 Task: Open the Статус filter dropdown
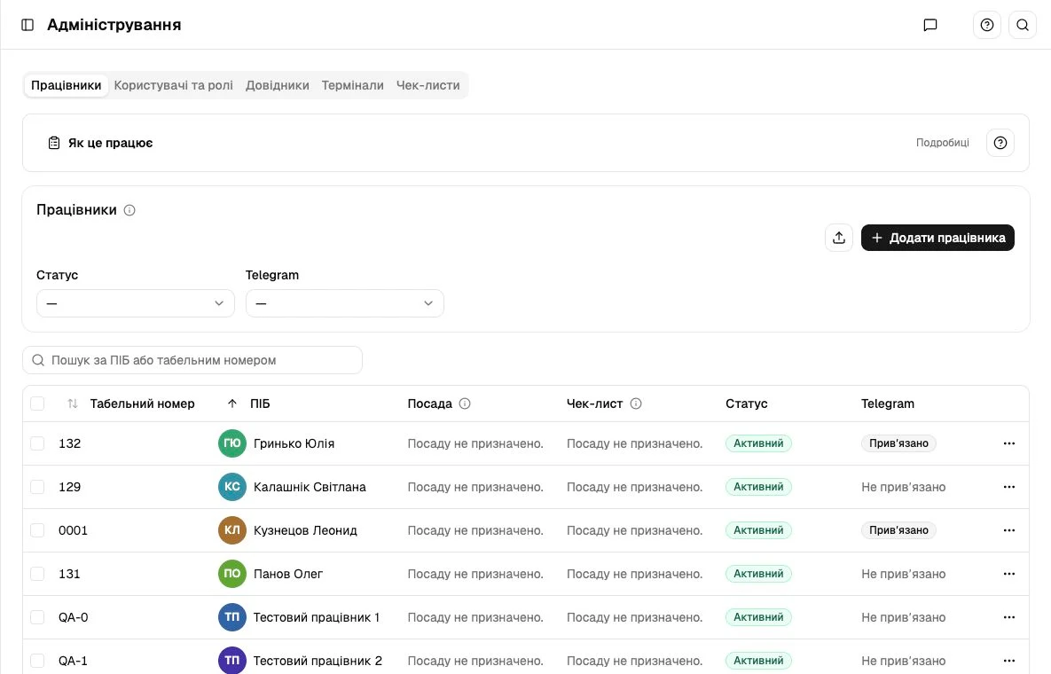point(136,303)
